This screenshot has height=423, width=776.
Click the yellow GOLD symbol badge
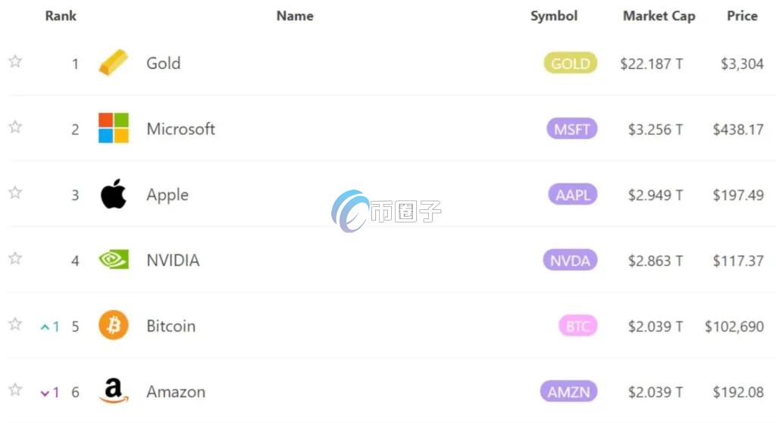(571, 64)
